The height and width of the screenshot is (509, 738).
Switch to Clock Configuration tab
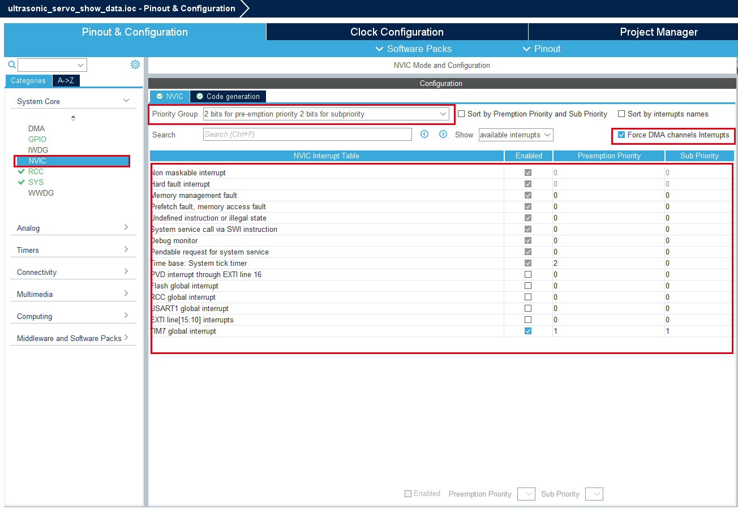click(x=397, y=32)
